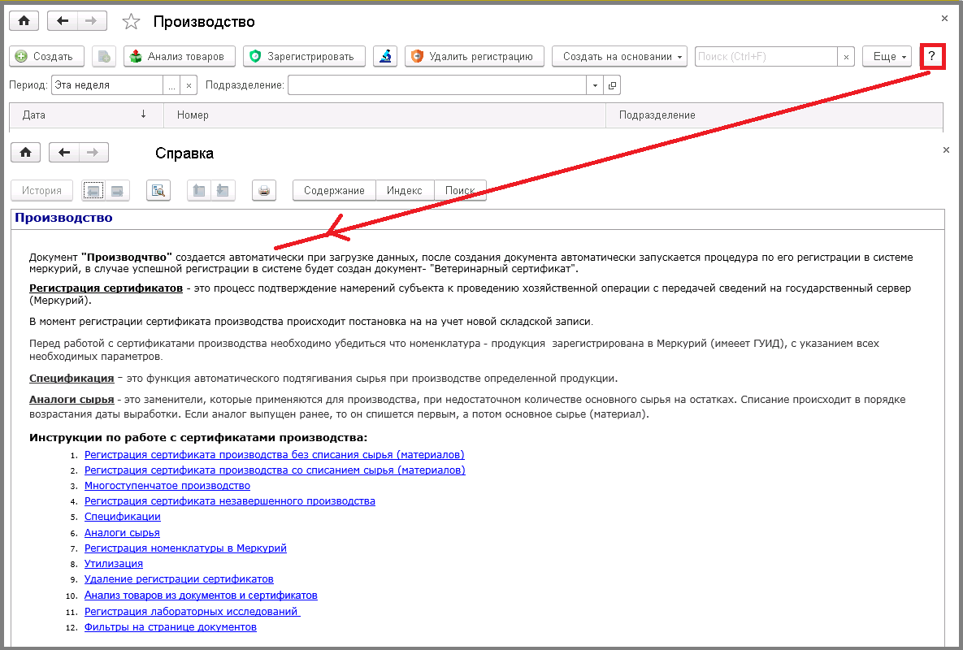The image size is (963, 650).
Task: Open the Утилизация link
Action: click(x=114, y=563)
